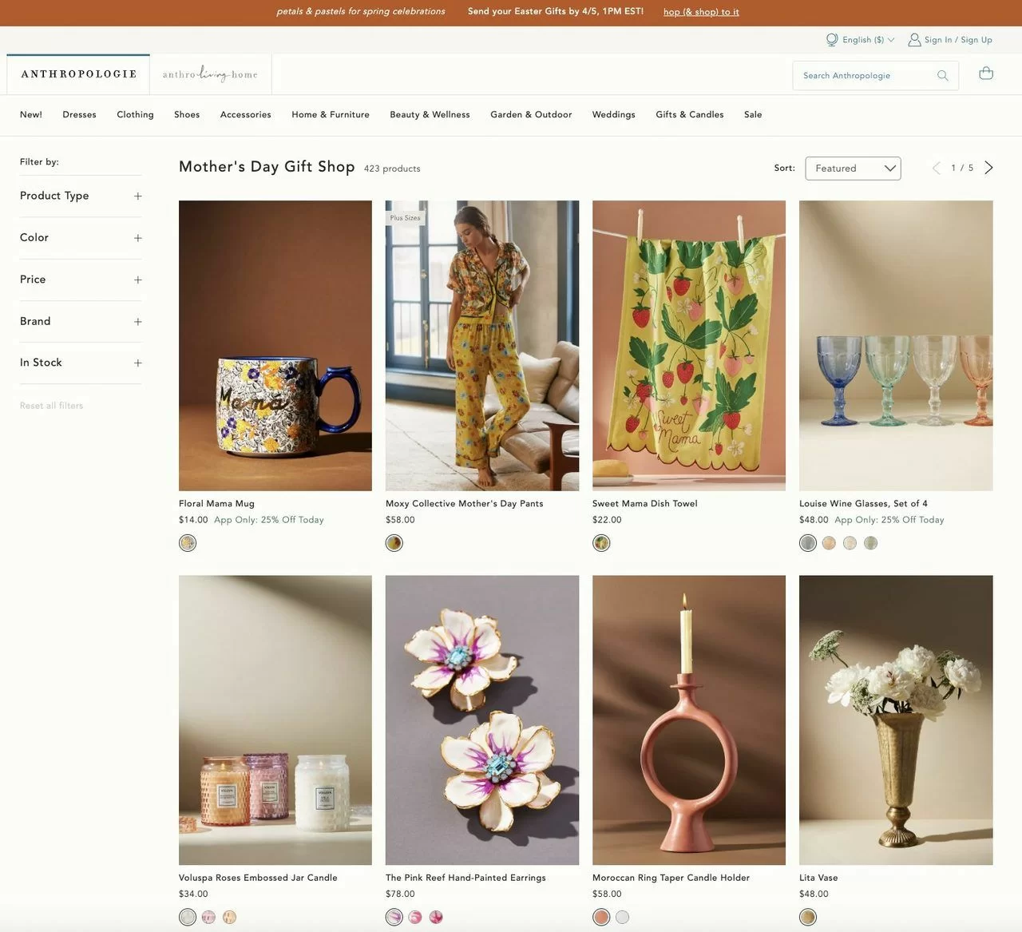
Task: Open the Accessories menu
Action: point(245,114)
